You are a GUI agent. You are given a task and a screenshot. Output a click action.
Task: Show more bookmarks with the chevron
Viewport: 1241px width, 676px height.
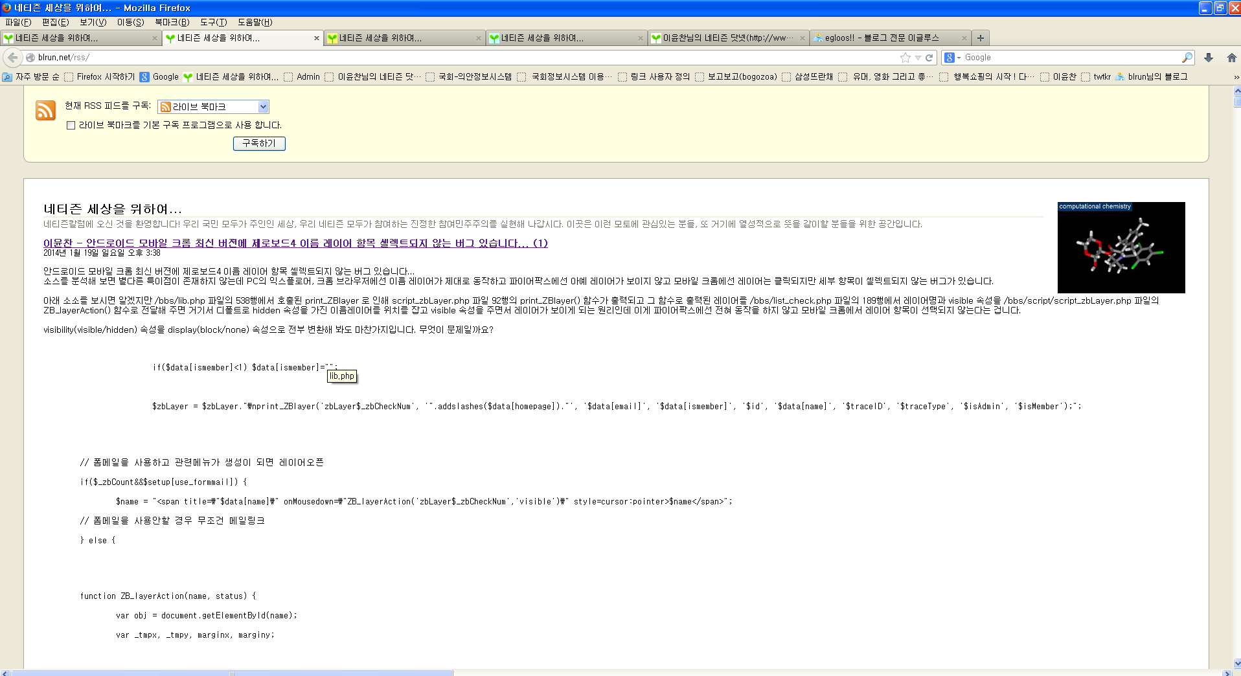tap(1236, 76)
